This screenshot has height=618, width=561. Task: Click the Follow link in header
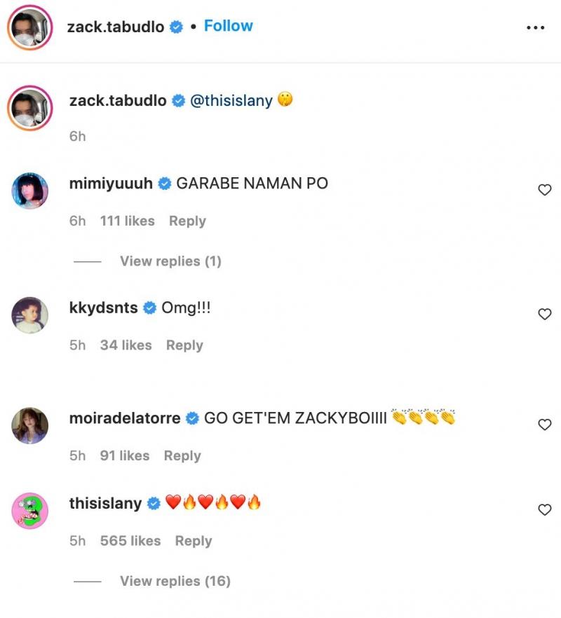coord(228,26)
